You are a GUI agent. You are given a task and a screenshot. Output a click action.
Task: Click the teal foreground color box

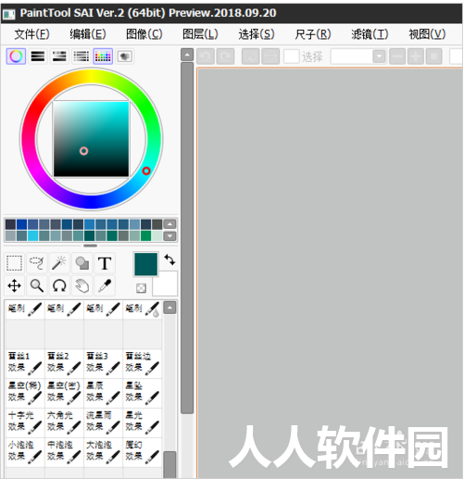click(x=145, y=264)
